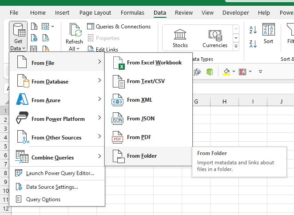This screenshot has width=294, height=215.
Task: Select column I header
Action: pos(253,101)
